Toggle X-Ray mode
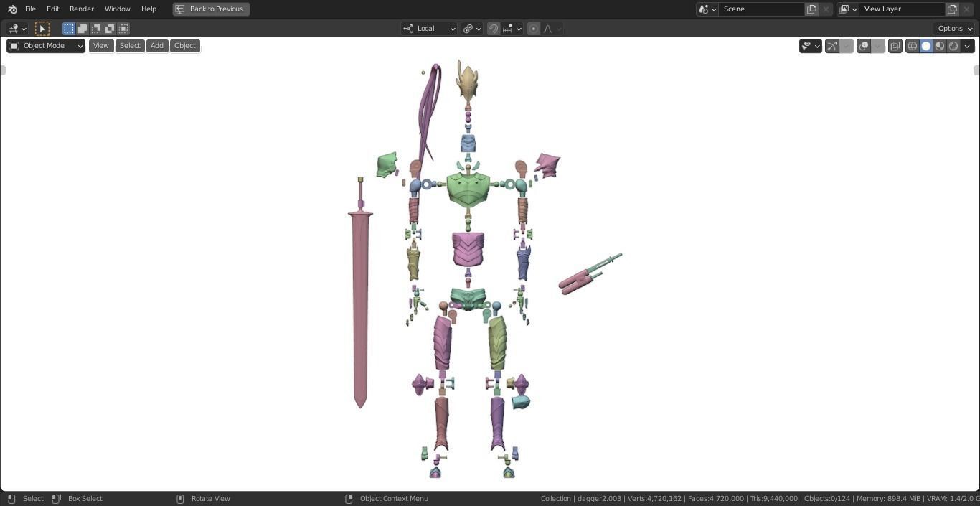 pos(895,46)
